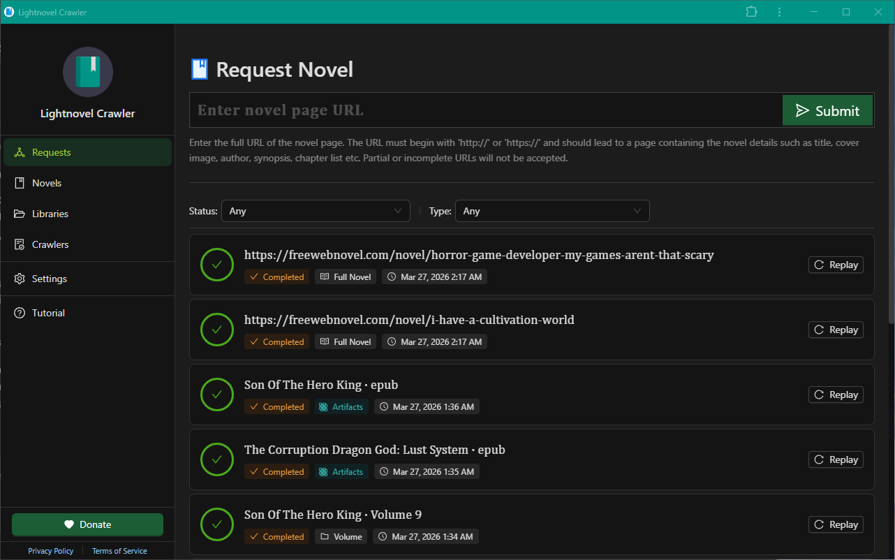The image size is (895, 560).
Task: Click Artifacts tag on Corruption Dragon God row
Action: pyautogui.click(x=341, y=472)
